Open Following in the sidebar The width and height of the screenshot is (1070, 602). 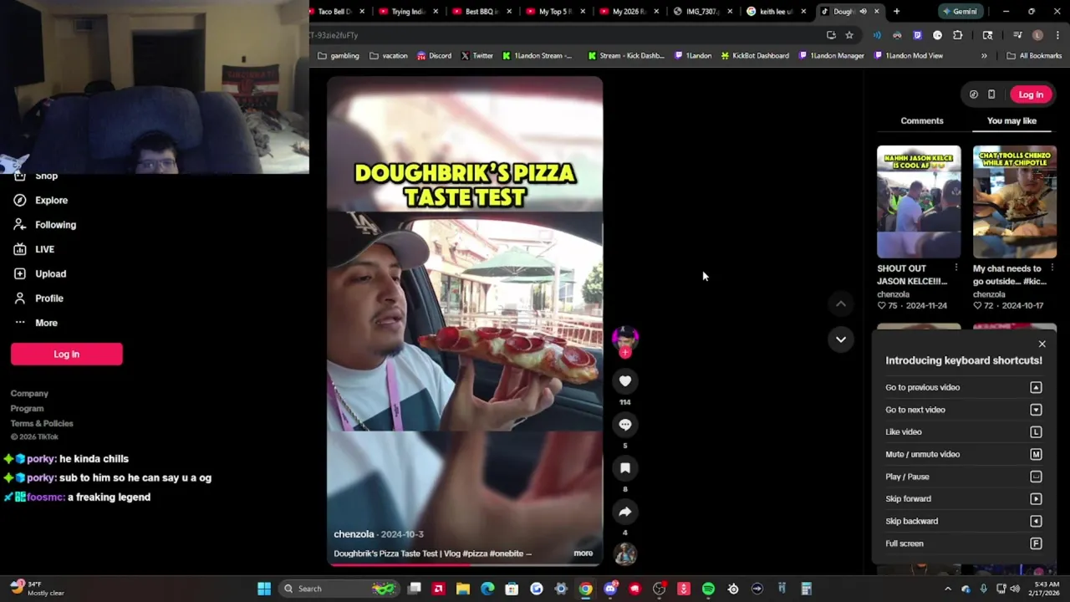click(44, 225)
